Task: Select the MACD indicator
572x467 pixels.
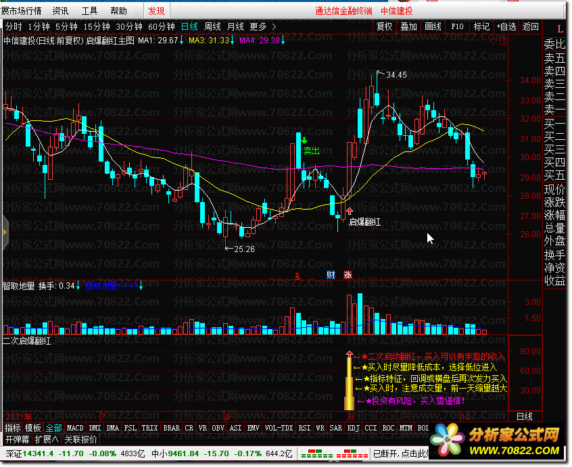Action: (75, 428)
